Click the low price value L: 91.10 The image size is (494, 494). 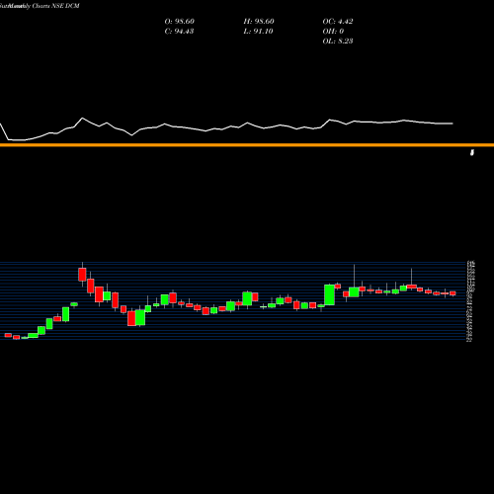click(258, 32)
